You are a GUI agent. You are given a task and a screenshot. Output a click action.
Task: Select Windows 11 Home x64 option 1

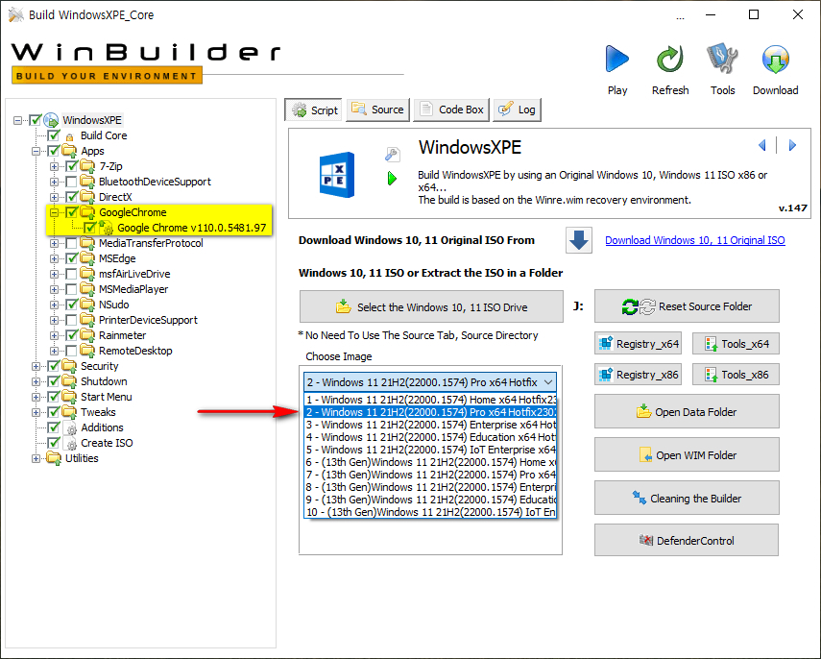[430, 400]
